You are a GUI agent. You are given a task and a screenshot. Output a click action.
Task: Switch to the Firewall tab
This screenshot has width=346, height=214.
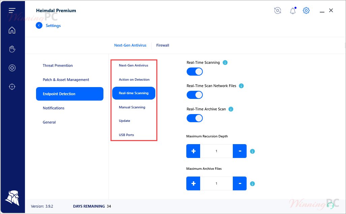(163, 45)
